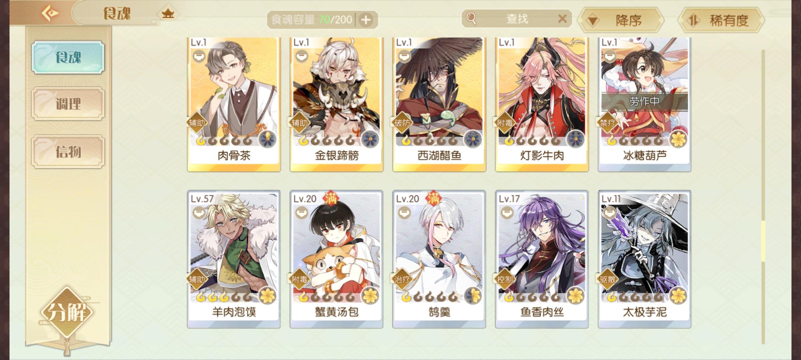Image resolution: width=801 pixels, height=360 pixels.
Task: Open the 稀有度 sort dropdown
Action: 721,20
